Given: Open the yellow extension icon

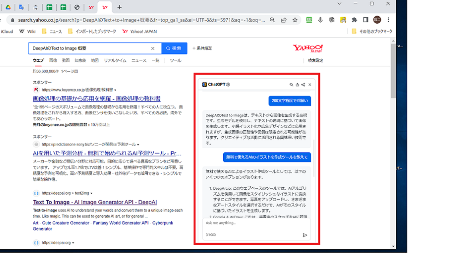Looking at the screenshot, I should click(x=343, y=20).
